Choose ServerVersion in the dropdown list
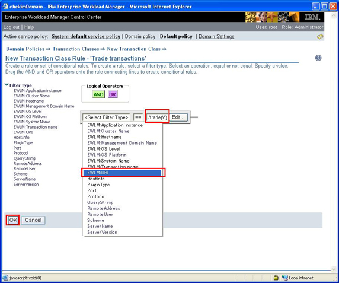 [122, 232]
